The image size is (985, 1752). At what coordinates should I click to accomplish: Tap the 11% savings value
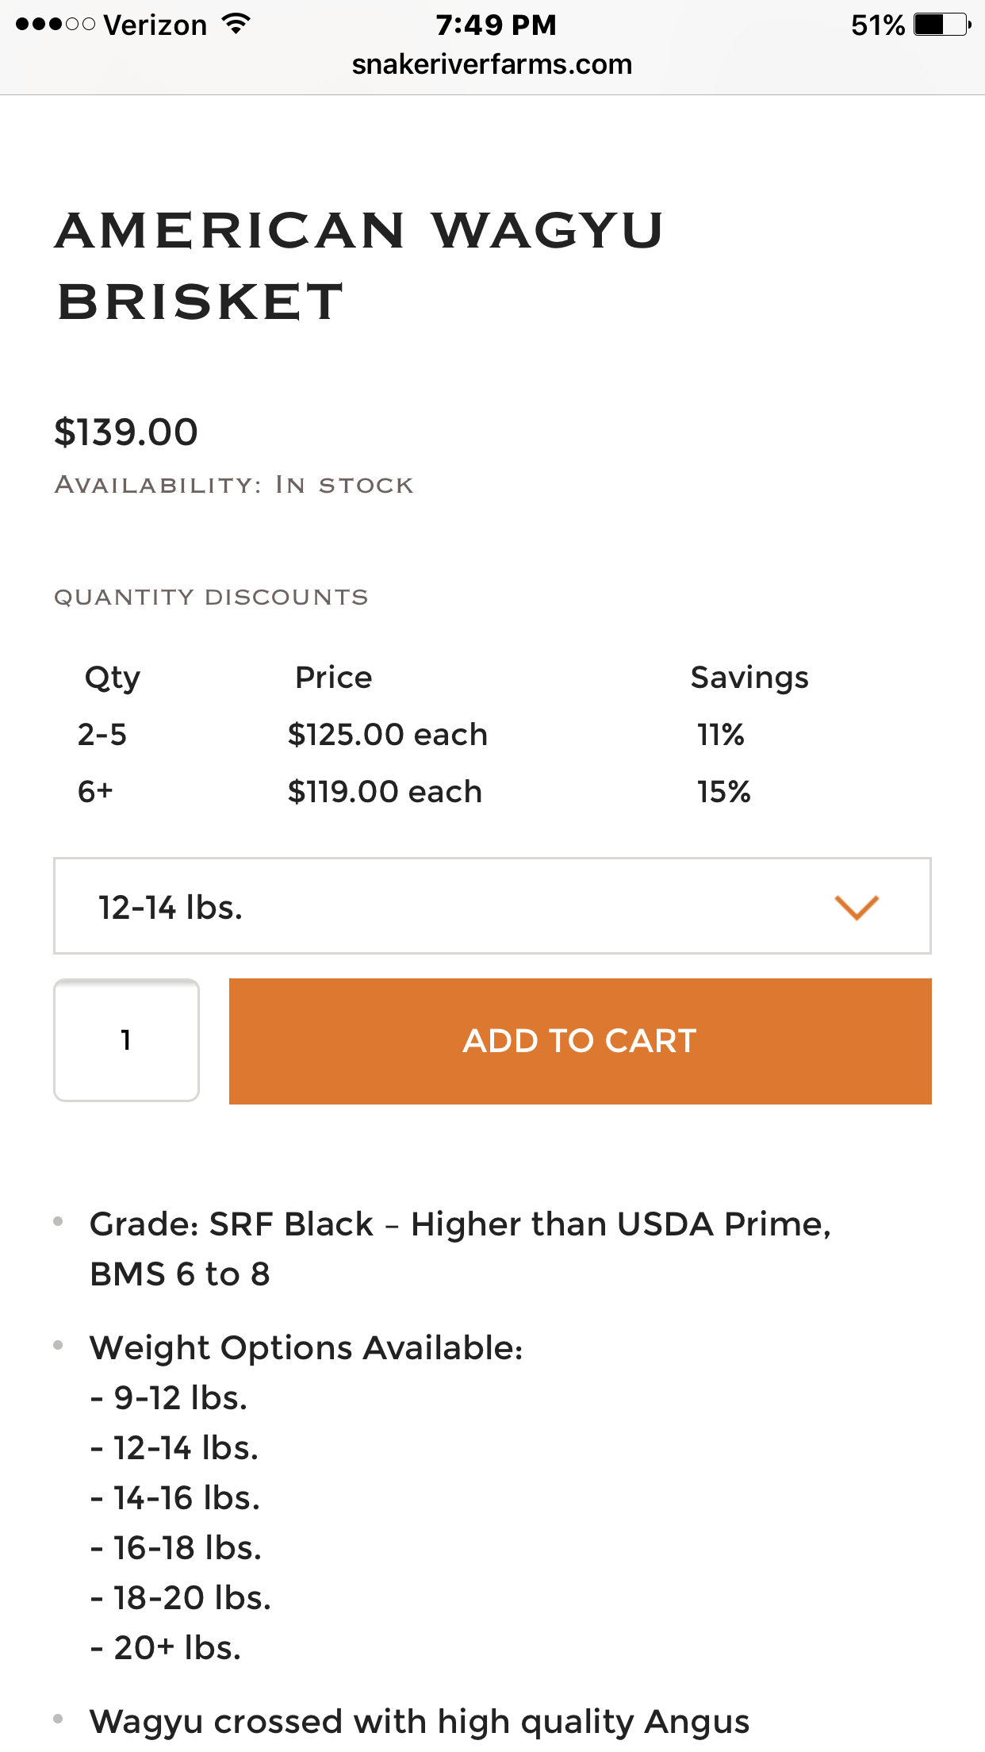pos(721,735)
